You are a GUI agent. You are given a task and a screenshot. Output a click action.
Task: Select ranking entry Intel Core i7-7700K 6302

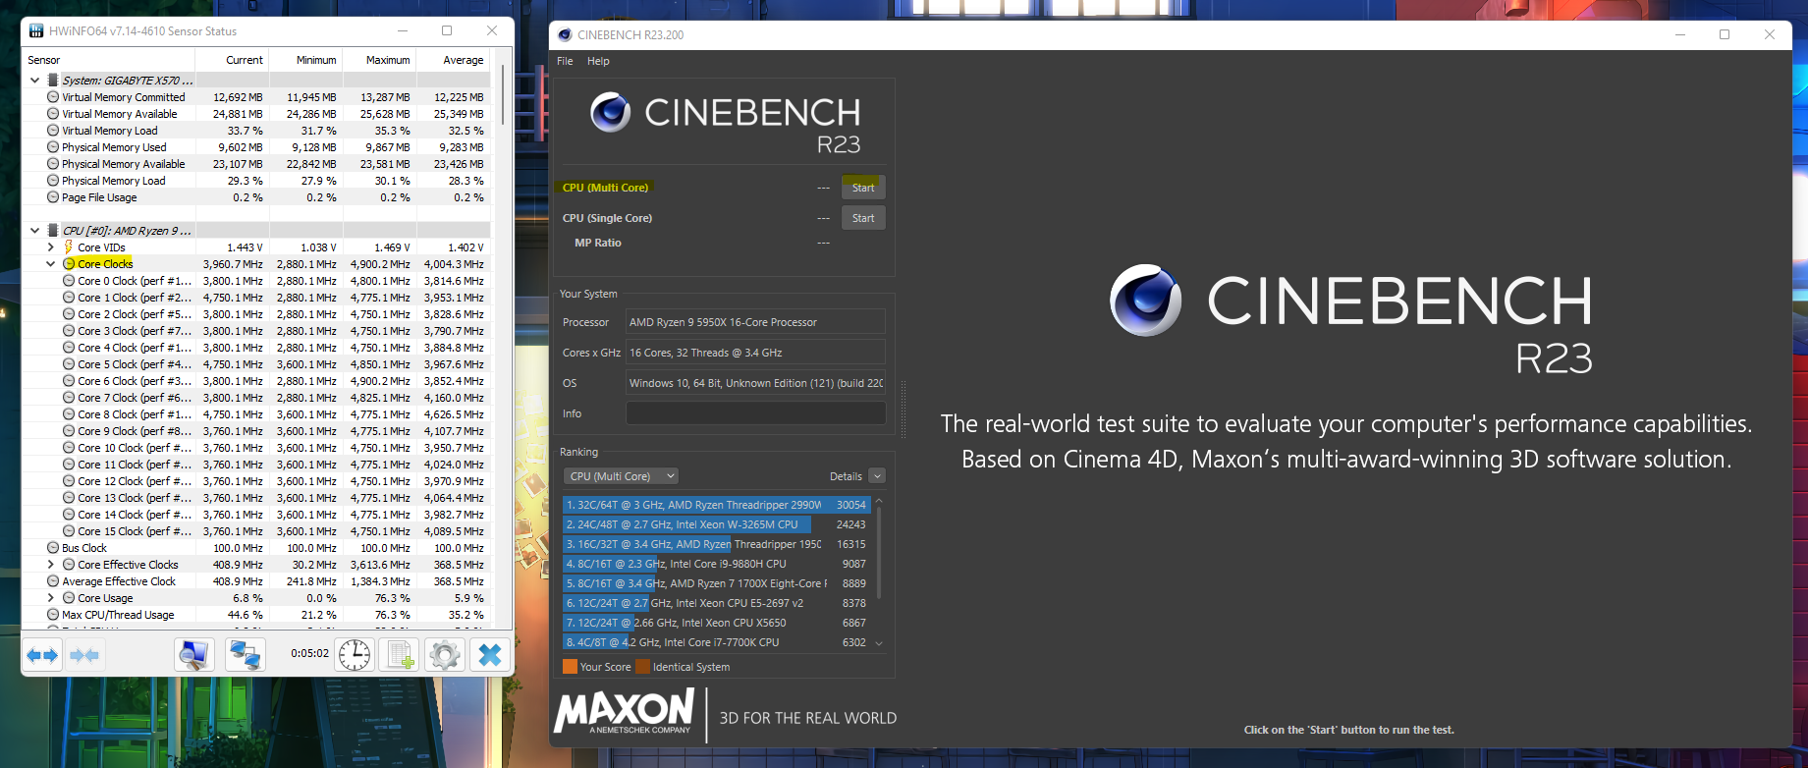pos(716,642)
